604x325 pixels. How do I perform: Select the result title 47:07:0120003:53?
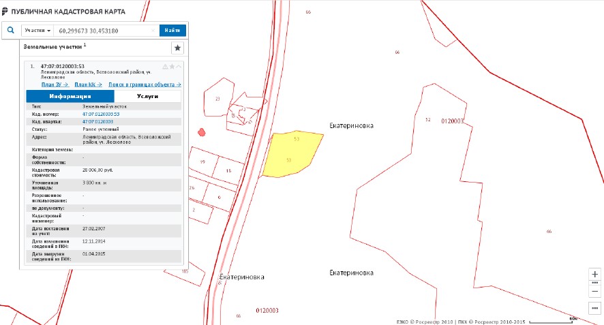click(x=63, y=66)
